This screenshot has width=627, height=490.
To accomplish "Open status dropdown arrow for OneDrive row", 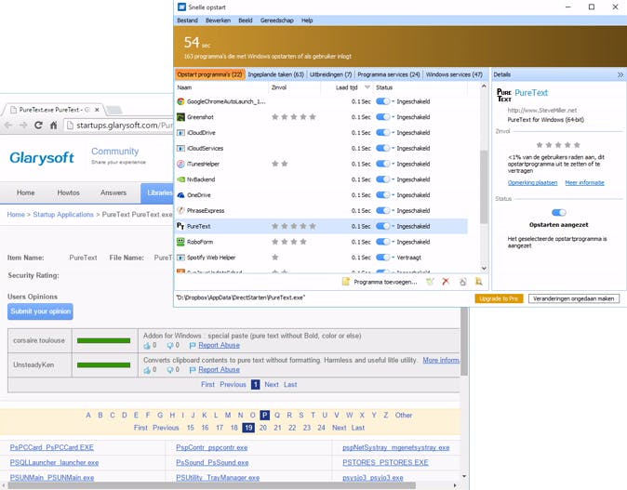I will 394,195.
